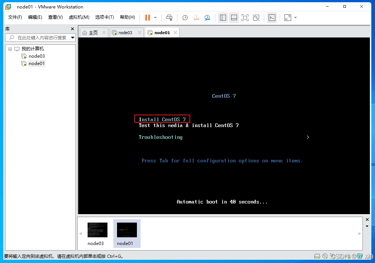Select node01 in the library tree
This screenshot has width=375, height=263.
36,64
